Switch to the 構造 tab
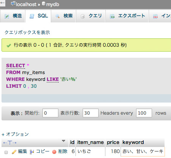 (13, 16)
